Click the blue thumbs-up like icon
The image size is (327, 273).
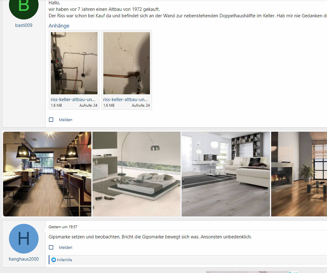click(x=54, y=260)
